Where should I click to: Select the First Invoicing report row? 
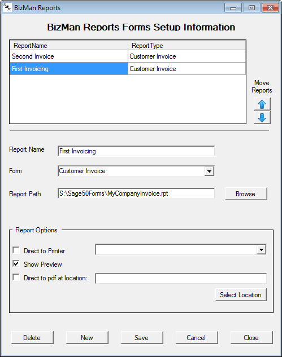[128, 69]
